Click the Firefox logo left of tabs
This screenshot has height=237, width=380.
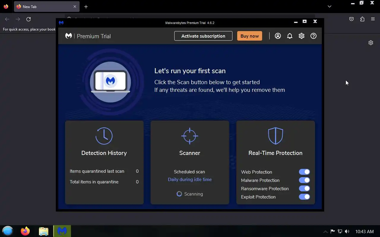6,7
